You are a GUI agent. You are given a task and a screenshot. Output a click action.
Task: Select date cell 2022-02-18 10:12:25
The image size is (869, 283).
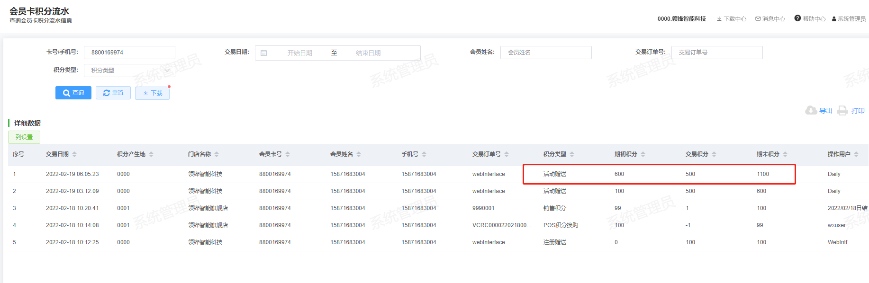72,242
